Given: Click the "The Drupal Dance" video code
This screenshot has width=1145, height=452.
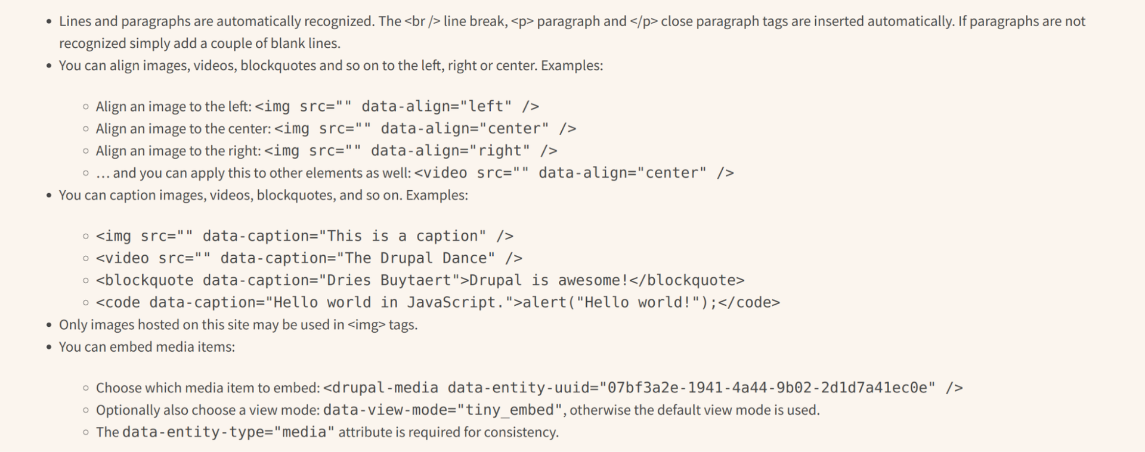Looking at the screenshot, I should click(309, 258).
